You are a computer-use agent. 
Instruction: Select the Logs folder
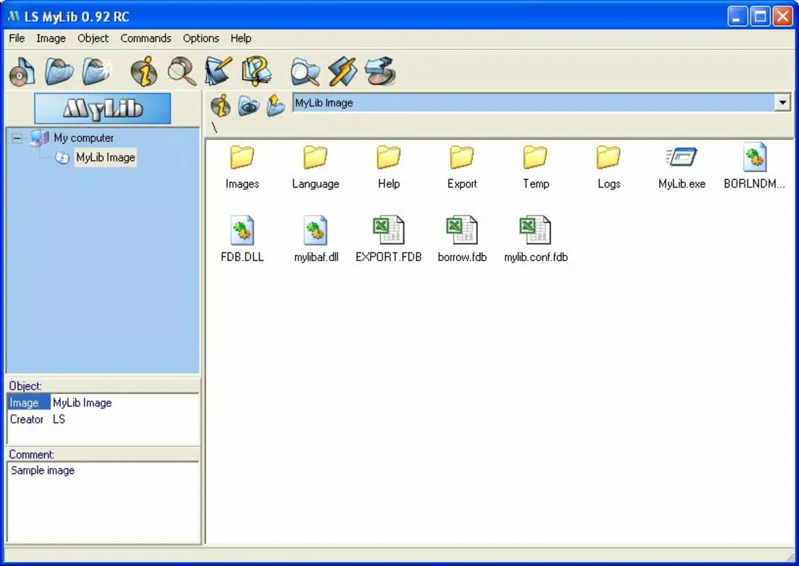(x=609, y=168)
